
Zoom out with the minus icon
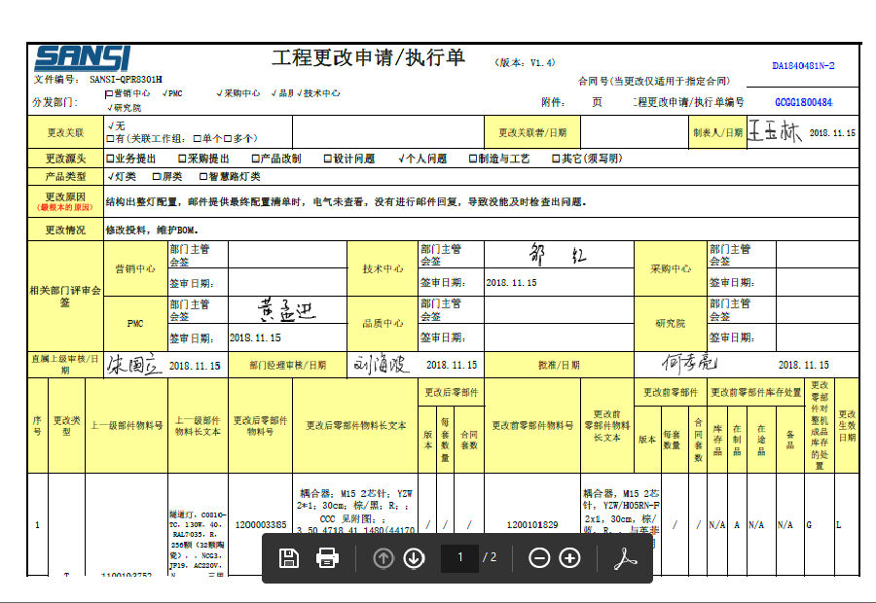click(x=539, y=558)
